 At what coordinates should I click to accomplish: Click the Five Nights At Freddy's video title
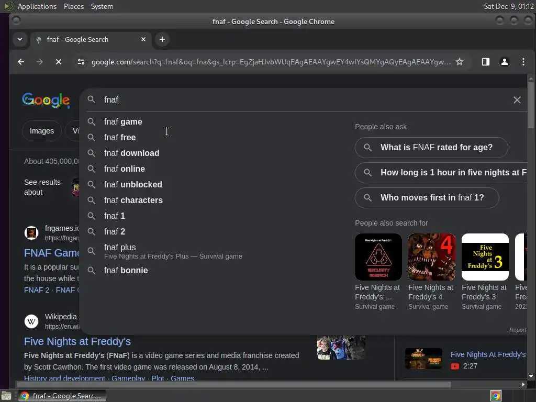(488, 354)
